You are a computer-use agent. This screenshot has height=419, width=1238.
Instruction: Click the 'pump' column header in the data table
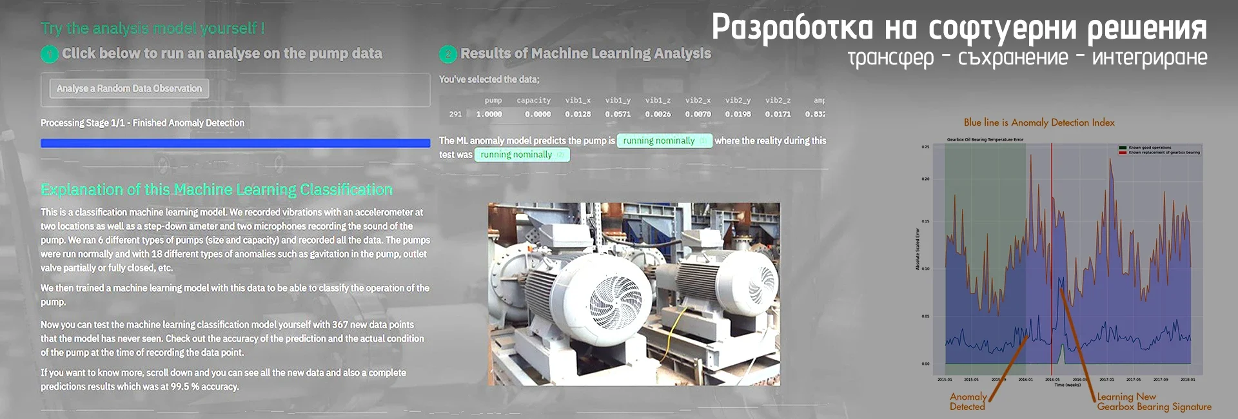tap(493, 101)
